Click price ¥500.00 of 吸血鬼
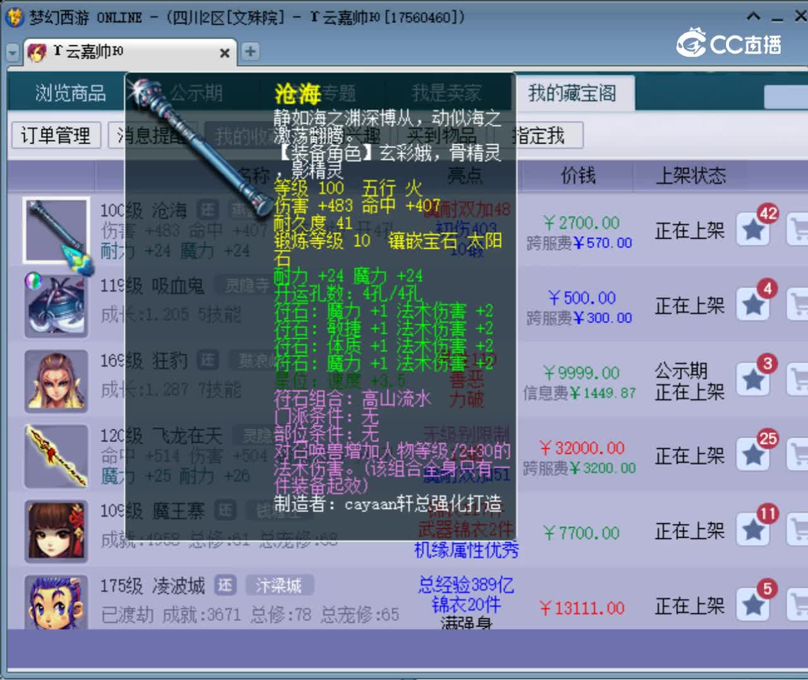Screen dimensions: 808x680 tap(581, 298)
